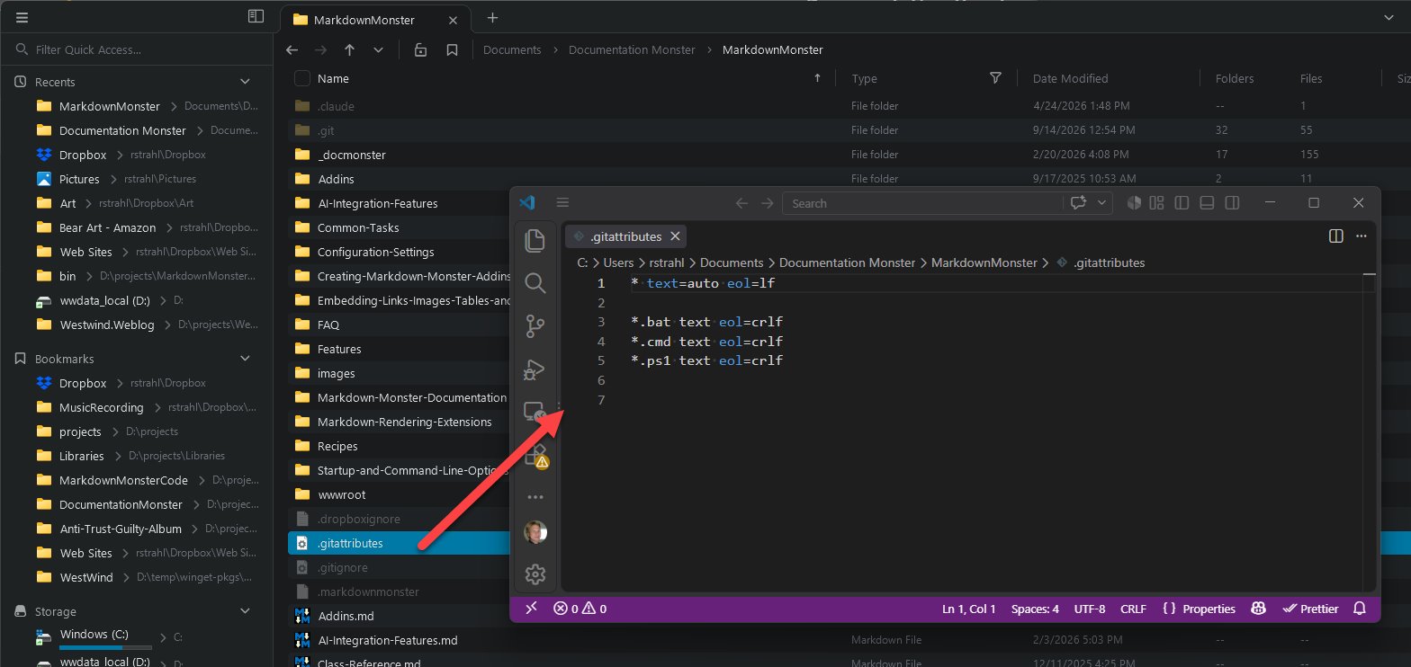The image size is (1411, 667).
Task: Split the editor to the right
Action: pos(1336,236)
